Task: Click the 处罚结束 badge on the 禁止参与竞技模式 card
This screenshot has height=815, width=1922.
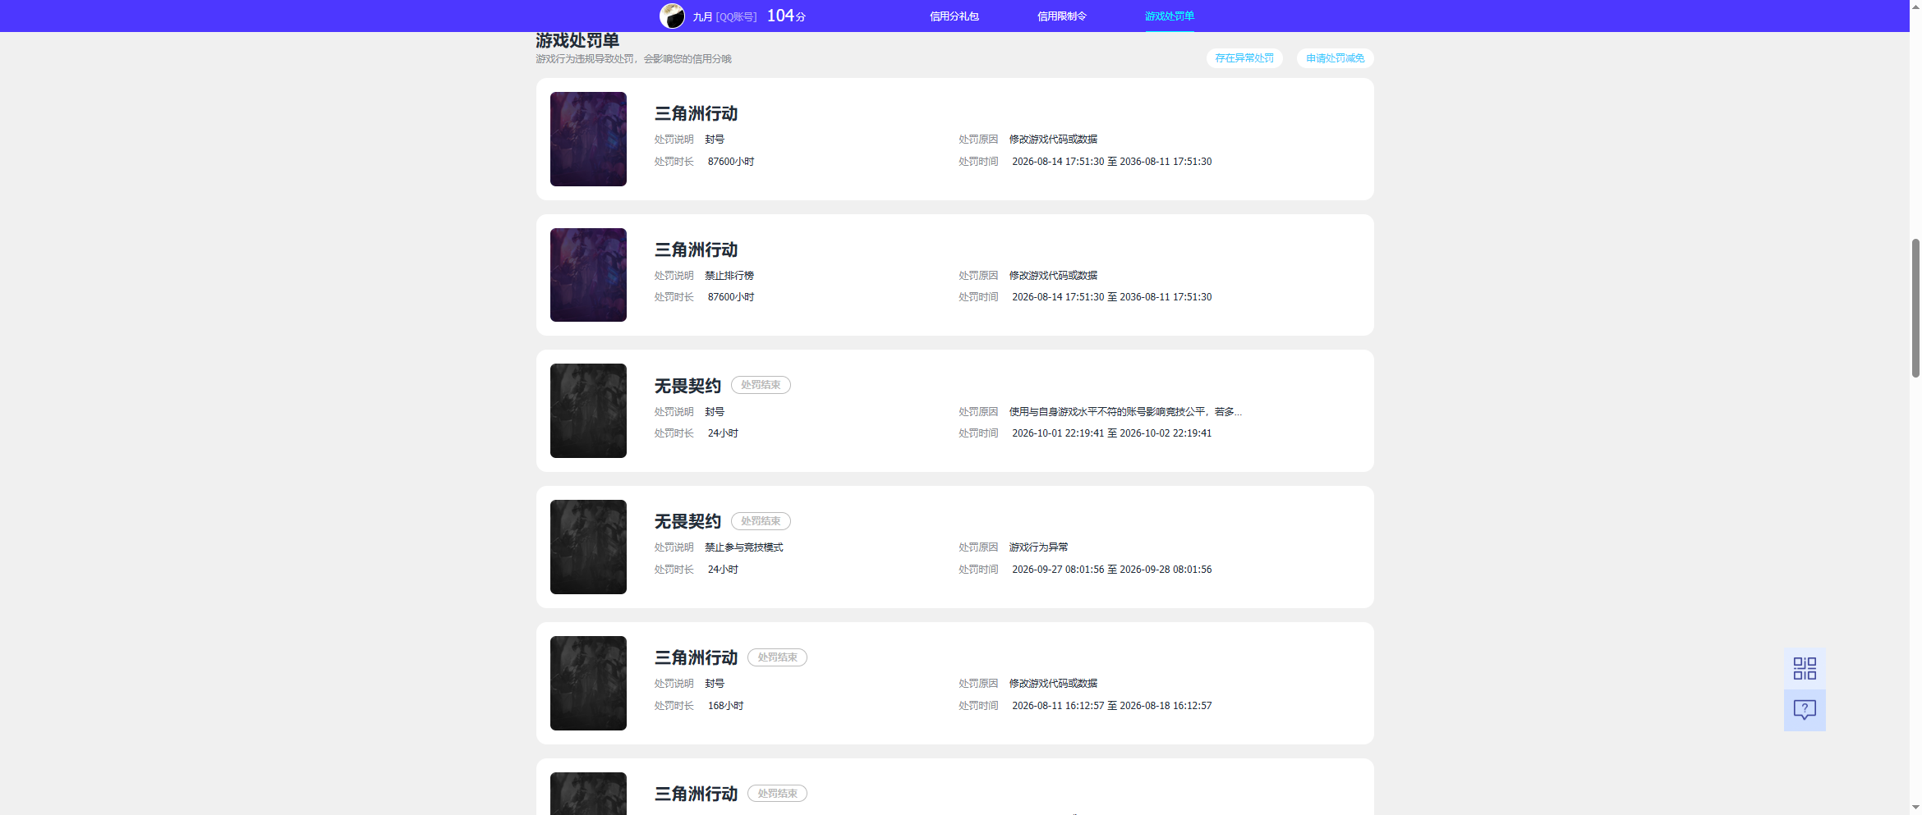Action: click(761, 521)
